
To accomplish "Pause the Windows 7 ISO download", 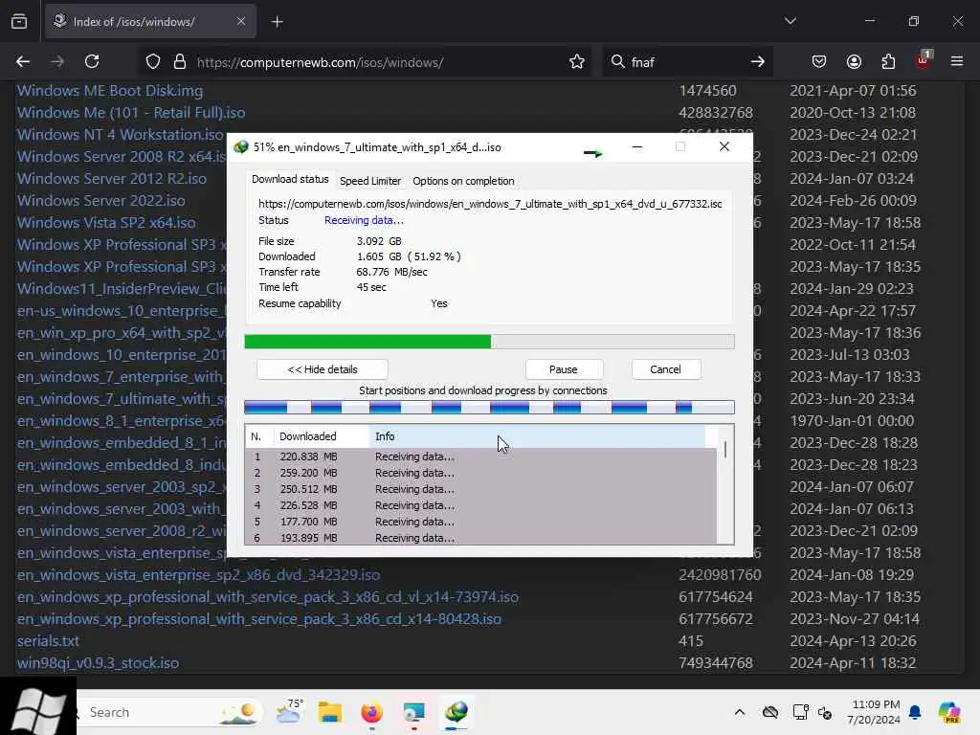I will coord(563,369).
